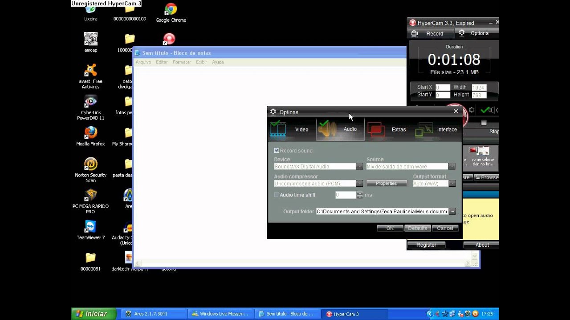Viewport: 570px width, 320px height.
Task: Click the Width field in HyperCam
Action: (x=479, y=88)
